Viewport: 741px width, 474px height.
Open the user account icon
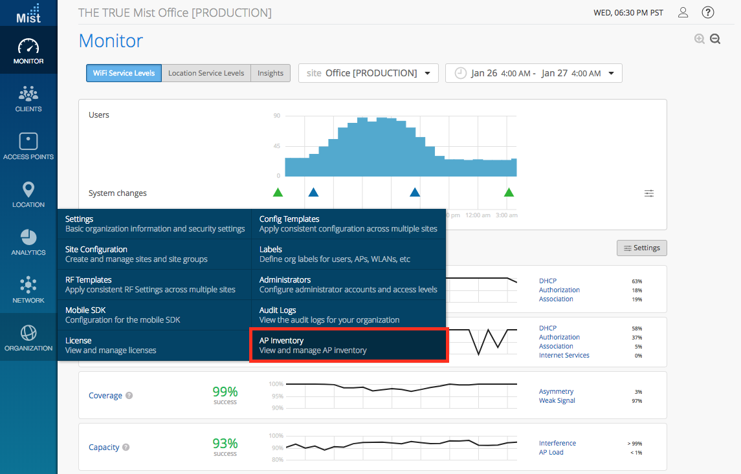[x=683, y=12]
